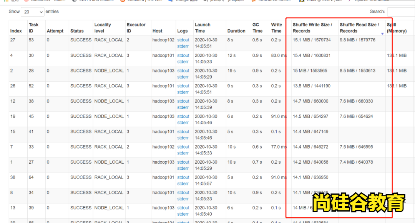415x223 pixels.
Task: Open stderr log for Task ID 30
Action: point(183,62)
